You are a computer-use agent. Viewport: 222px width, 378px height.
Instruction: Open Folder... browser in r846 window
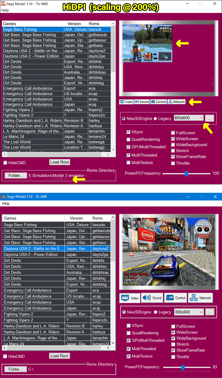[x=16, y=369]
